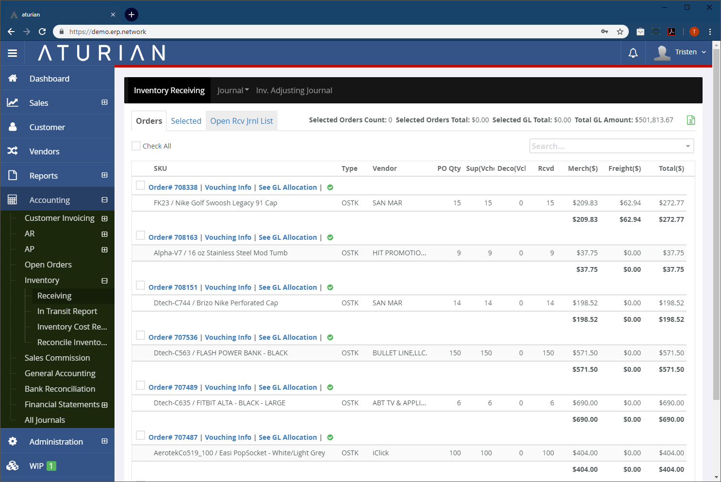Open the Open Rcv Jrnl List tab
The height and width of the screenshot is (482, 721).
click(241, 121)
